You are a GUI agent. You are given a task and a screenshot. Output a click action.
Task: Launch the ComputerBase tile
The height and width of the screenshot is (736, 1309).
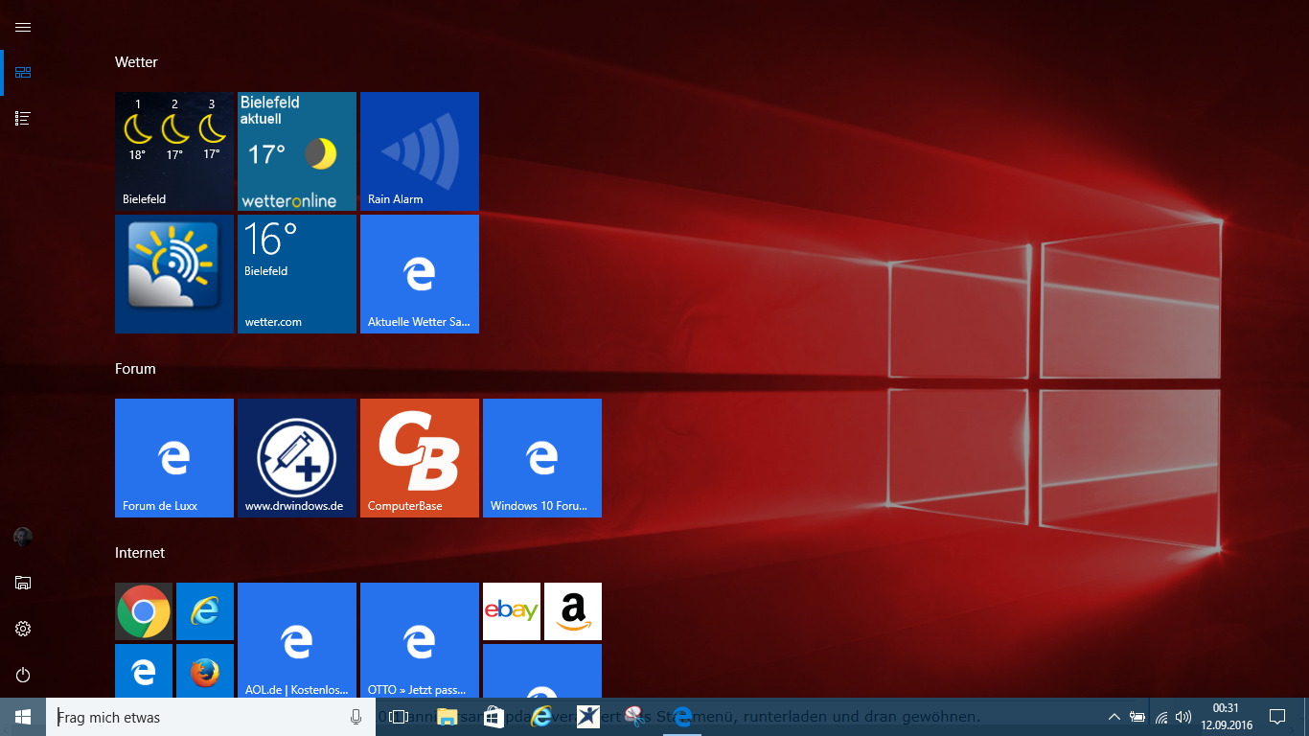[420, 458]
